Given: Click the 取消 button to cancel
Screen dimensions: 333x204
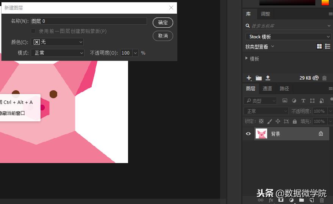Looking at the screenshot, I should (163, 36).
